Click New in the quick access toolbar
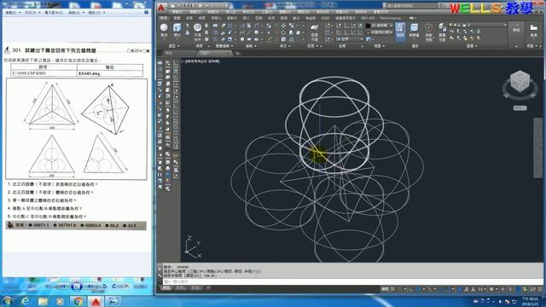 tap(173, 6)
